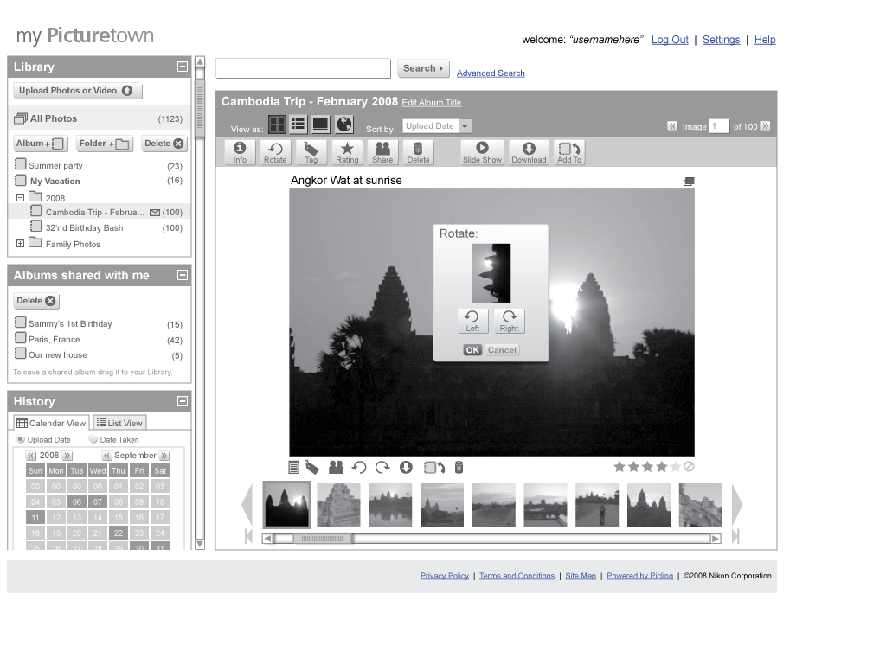Check the Paris, France album checkbox
886x664 pixels.
(21, 338)
